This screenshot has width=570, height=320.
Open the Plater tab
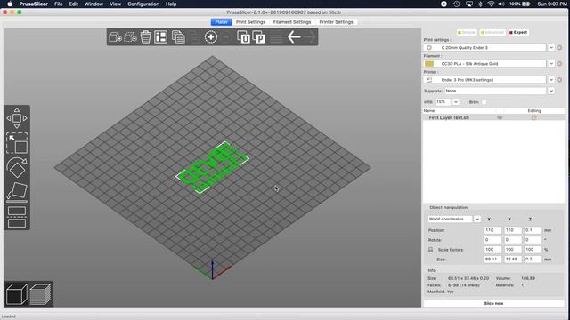[222, 22]
